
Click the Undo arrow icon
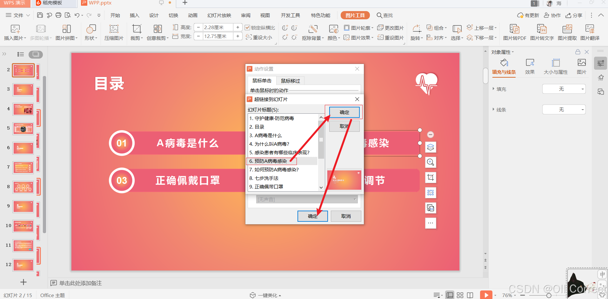77,15
